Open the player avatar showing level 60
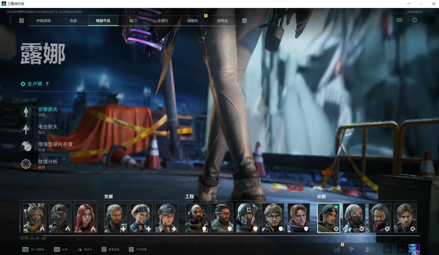Viewport: 439px width, 255px height. [414, 249]
